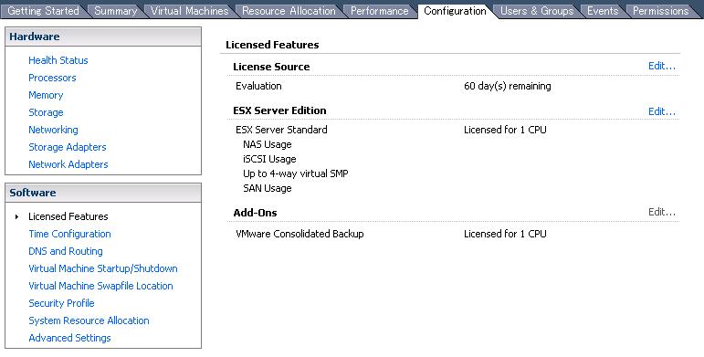Click the ESX Server Edition section title
Image resolution: width=704 pixels, height=357 pixels.
279,110
